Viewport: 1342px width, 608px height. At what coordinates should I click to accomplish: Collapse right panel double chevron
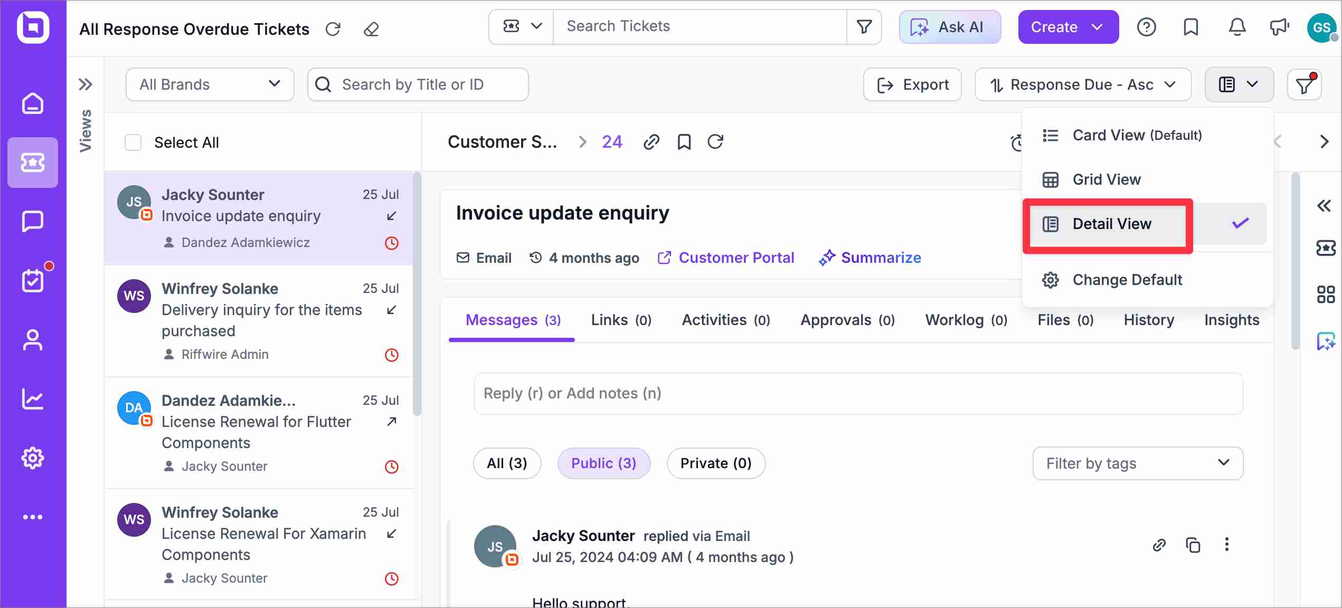coord(1324,206)
